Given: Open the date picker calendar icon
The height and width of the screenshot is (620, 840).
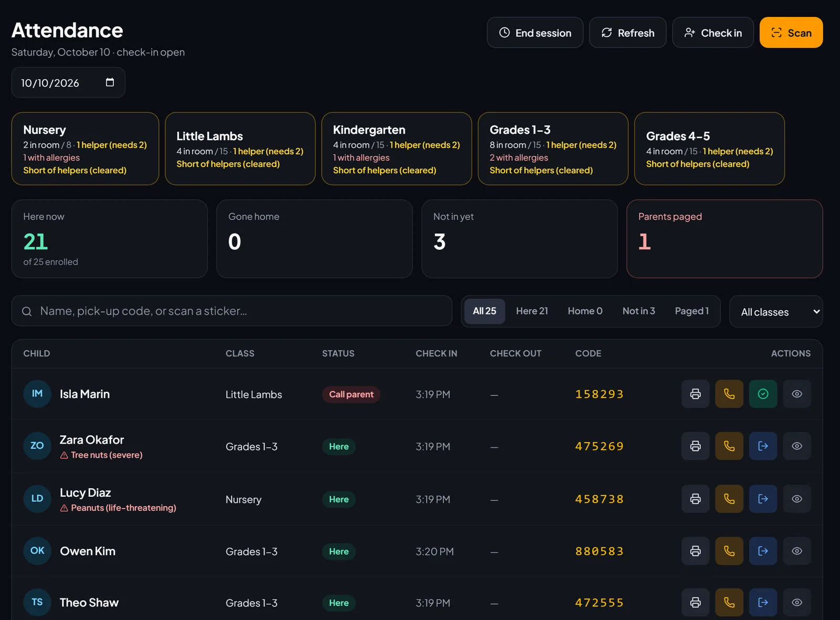Looking at the screenshot, I should pyautogui.click(x=110, y=82).
